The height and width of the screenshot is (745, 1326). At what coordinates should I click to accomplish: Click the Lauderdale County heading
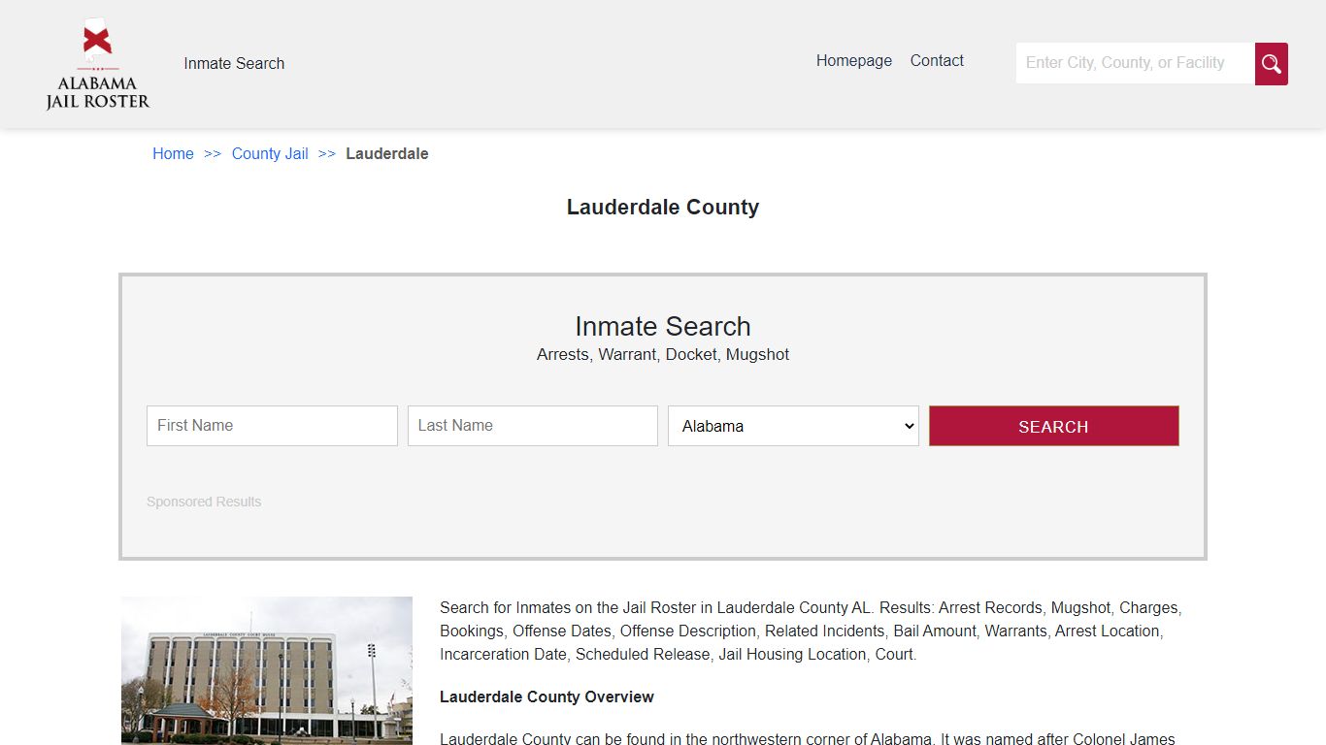click(x=663, y=207)
